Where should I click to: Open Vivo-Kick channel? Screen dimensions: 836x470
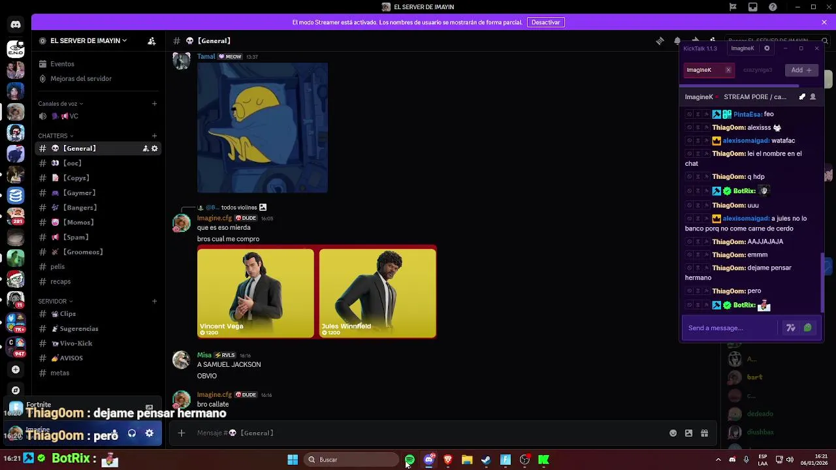point(98,343)
